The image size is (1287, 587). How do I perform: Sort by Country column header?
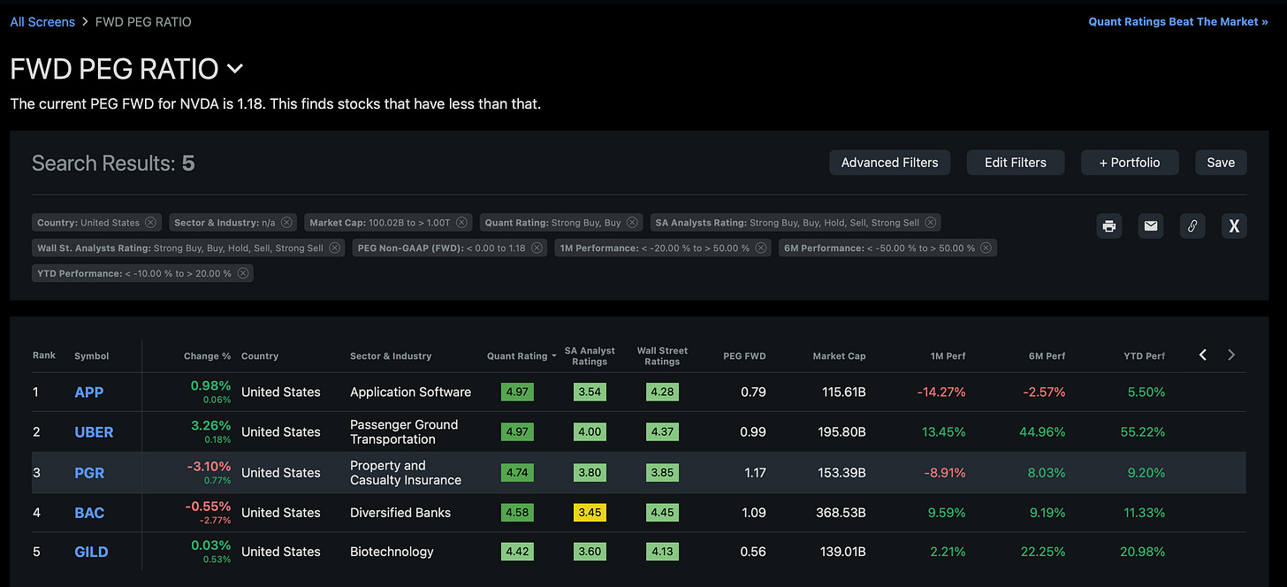point(260,356)
